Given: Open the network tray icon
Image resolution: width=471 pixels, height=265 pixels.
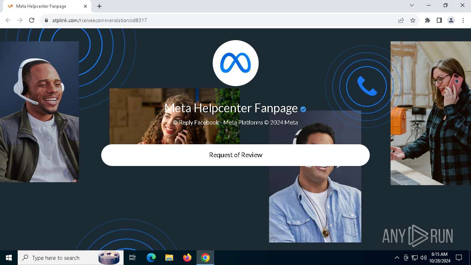Looking at the screenshot, I should tap(415, 258).
